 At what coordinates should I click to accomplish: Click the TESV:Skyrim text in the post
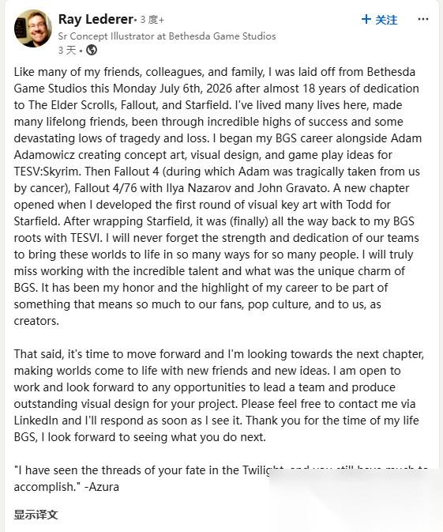point(47,172)
